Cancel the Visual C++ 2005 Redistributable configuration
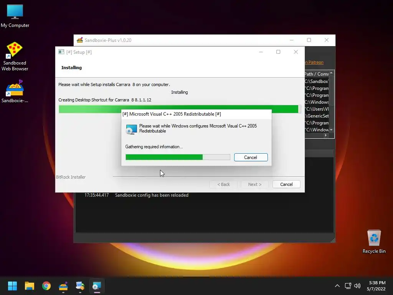 tap(251, 157)
